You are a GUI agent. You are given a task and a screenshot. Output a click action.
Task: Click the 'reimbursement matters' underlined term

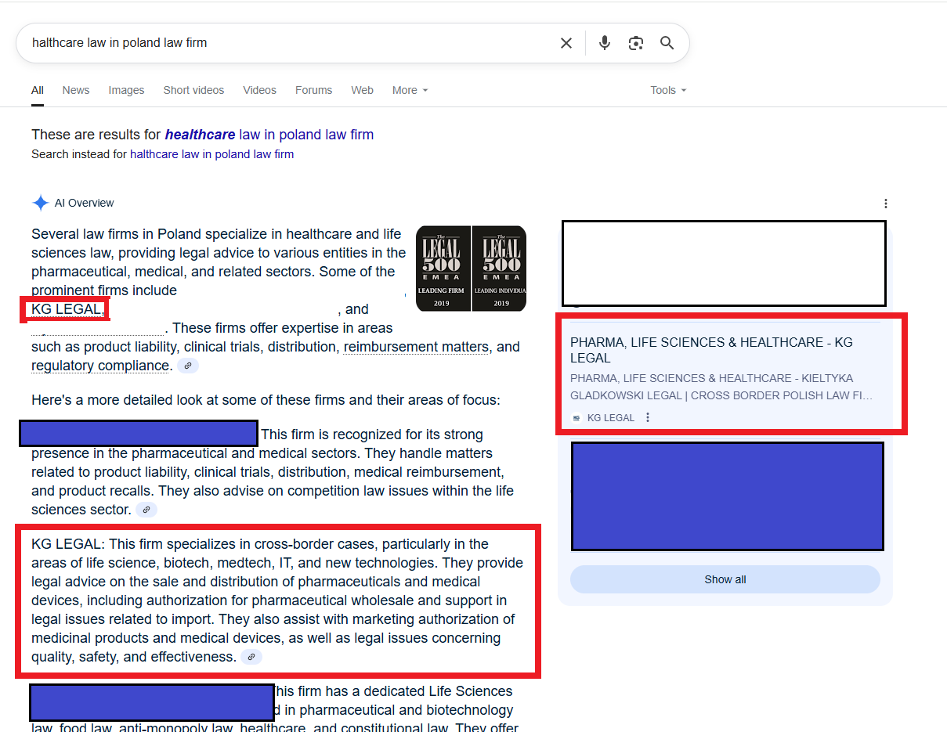(x=416, y=347)
